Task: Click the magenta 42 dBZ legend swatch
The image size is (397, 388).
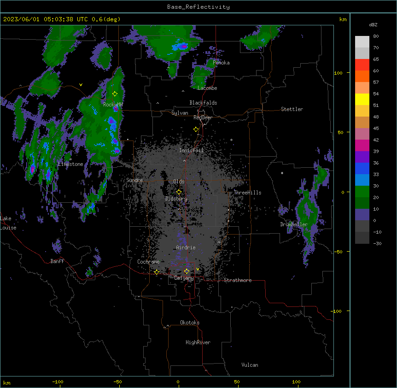Action: pos(362,145)
